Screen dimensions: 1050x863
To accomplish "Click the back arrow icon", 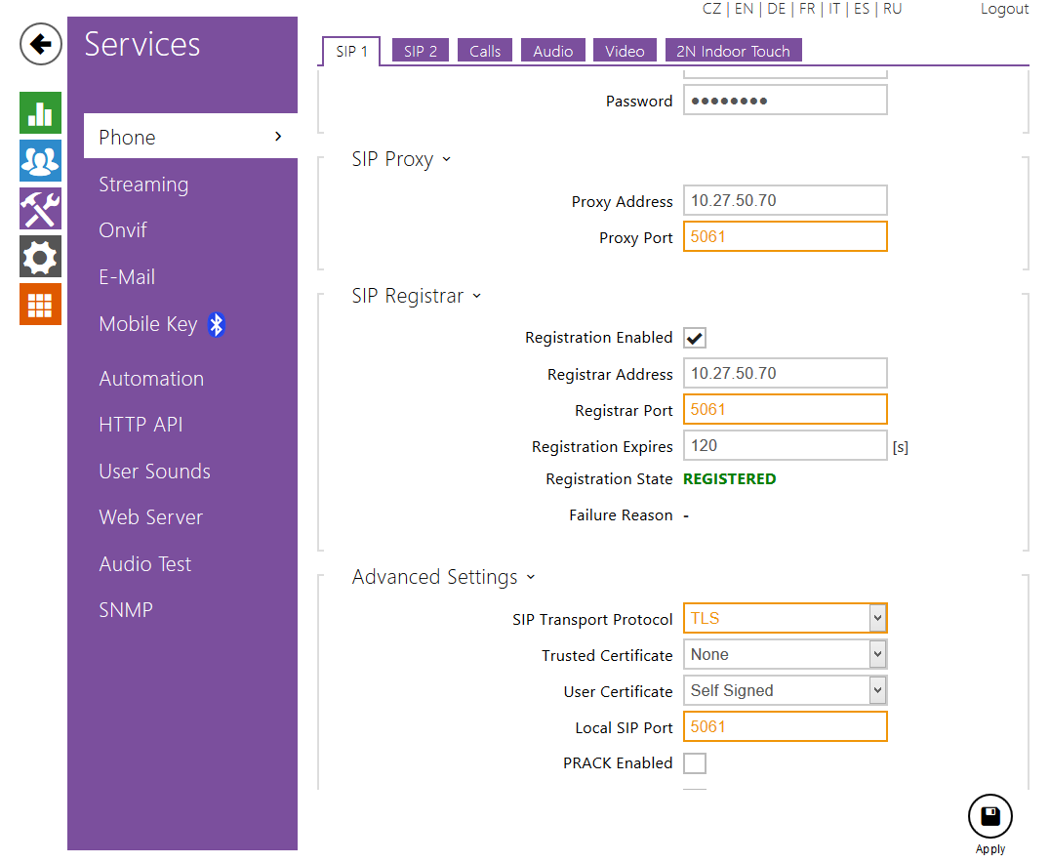I will coord(41,45).
